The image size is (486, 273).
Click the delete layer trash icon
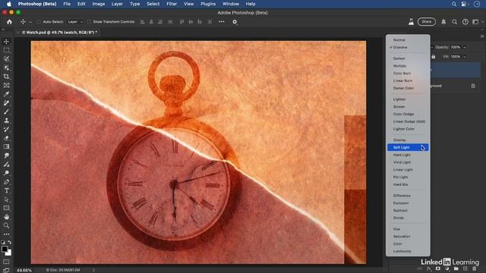coord(474,269)
